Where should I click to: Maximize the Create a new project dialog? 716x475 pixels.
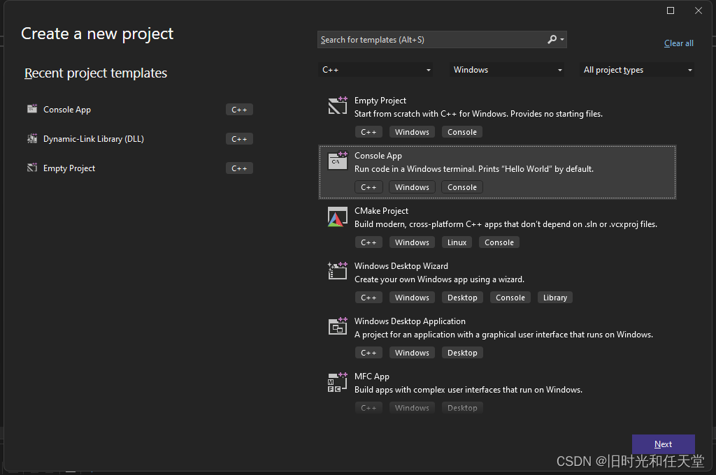(671, 10)
